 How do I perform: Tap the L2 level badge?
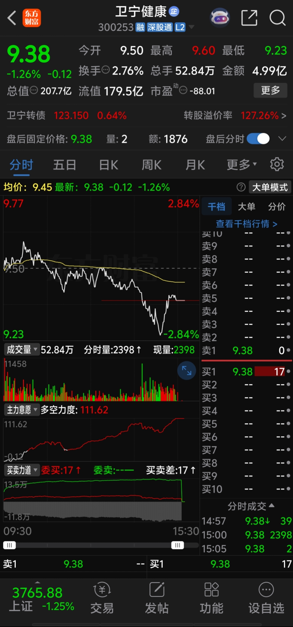coord(180,27)
